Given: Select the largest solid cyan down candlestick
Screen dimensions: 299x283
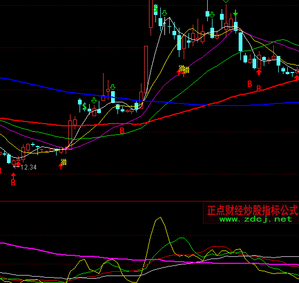Looking at the screenshot, I should coord(241,42).
